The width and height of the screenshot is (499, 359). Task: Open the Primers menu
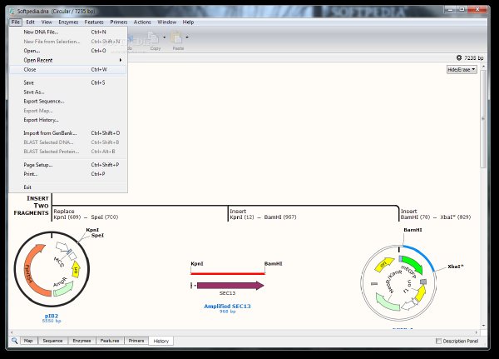click(119, 22)
